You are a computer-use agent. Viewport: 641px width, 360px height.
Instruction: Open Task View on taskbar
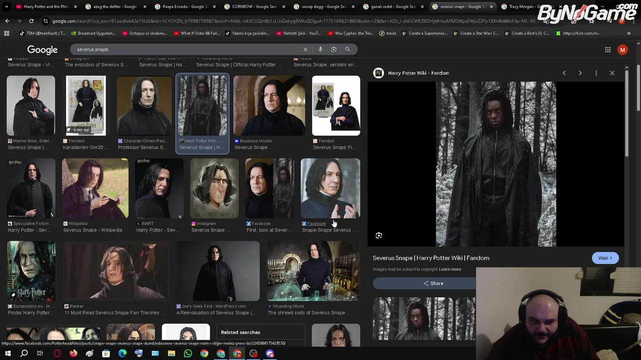coord(40,353)
